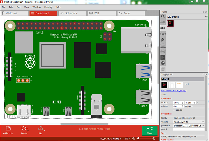Image resolution: width=209 pixels, height=141 pixels.
Task: Select Raspberry Pi part in My Parts
Action: tap(170, 24)
